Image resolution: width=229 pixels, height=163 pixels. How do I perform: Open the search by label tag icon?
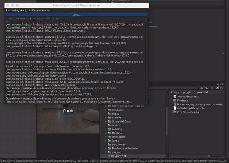pyautogui.click(x=206, y=88)
